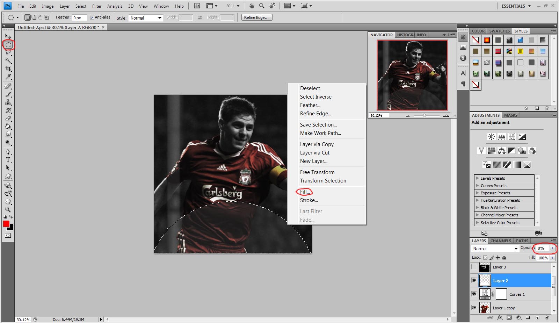
Task: Open the layer Fill slider arrow
Action: (x=552, y=258)
